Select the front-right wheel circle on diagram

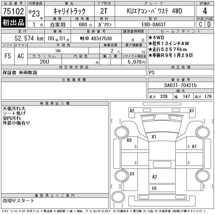click(203, 132)
